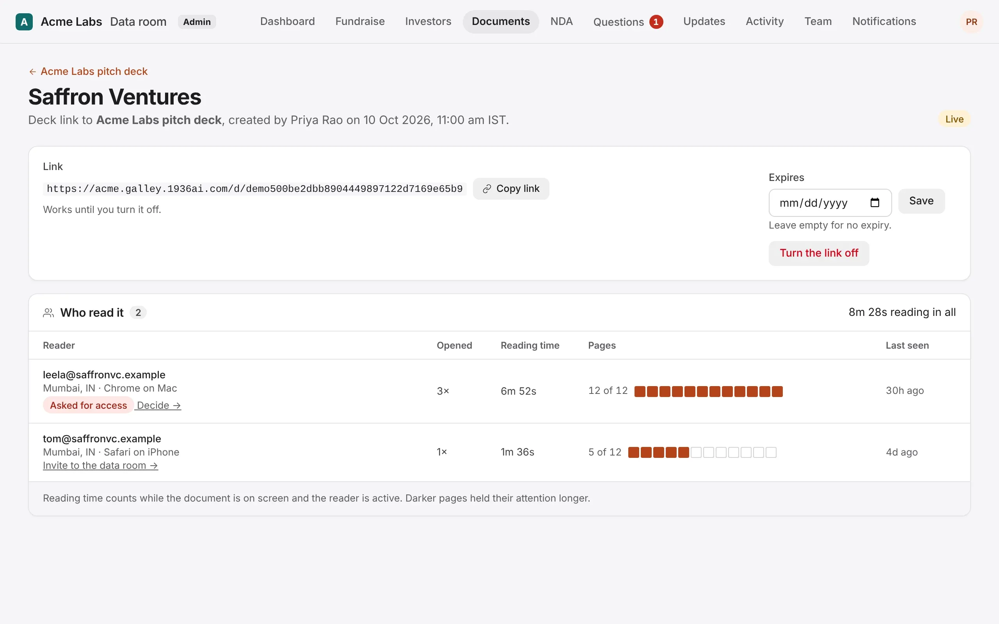Click the Live status badge
Screen dimensions: 999x624
tap(954, 119)
